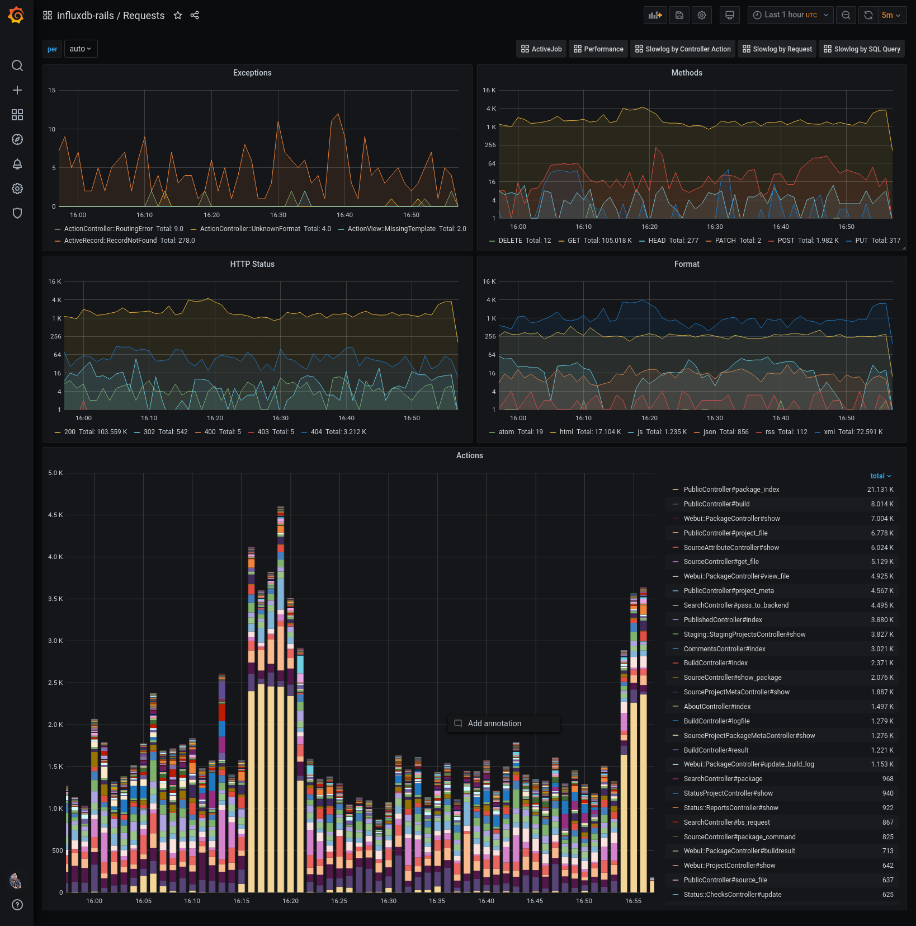916x926 pixels.
Task: Toggle the 404 series in HTTP Status legend
Action: pyautogui.click(x=316, y=432)
